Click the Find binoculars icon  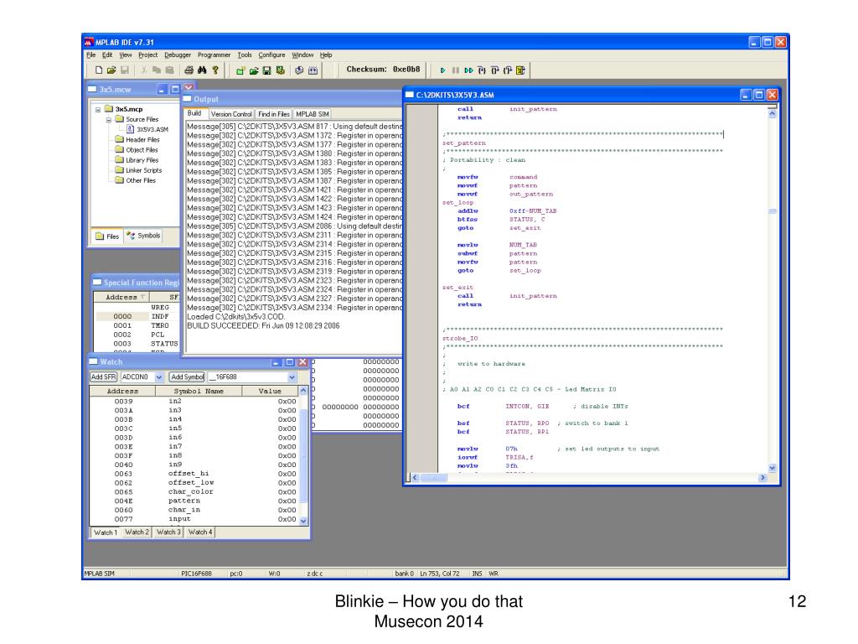click(202, 70)
